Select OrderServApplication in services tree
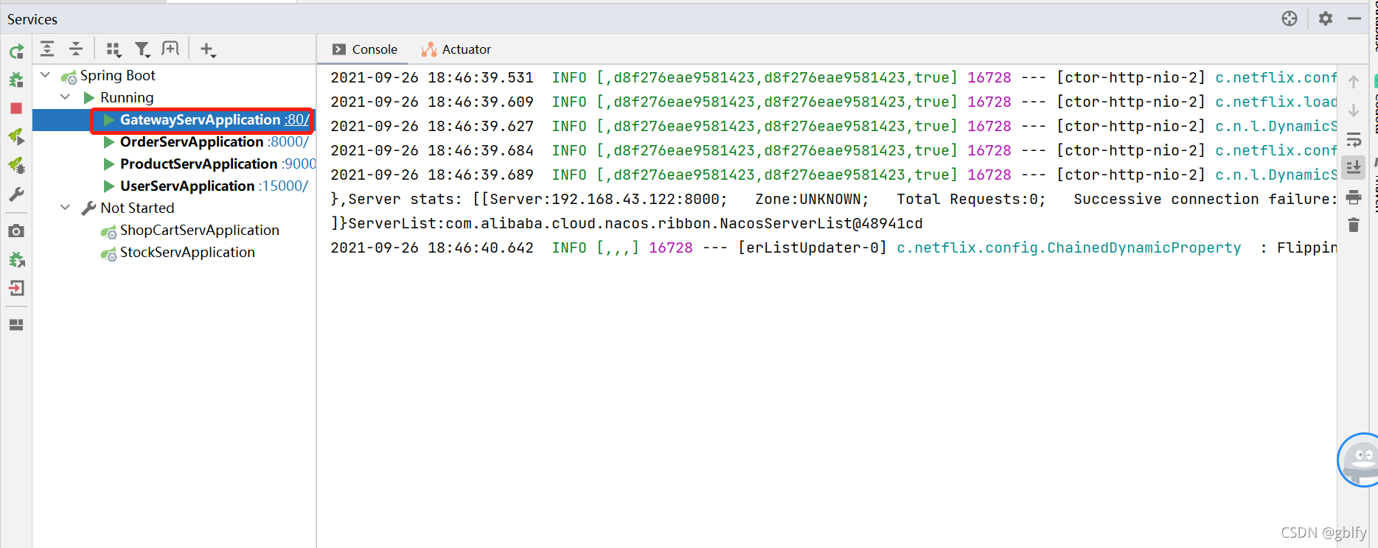 pyautogui.click(x=192, y=142)
